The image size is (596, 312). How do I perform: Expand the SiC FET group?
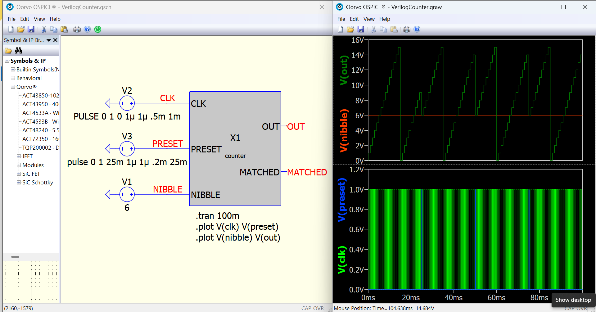19,174
